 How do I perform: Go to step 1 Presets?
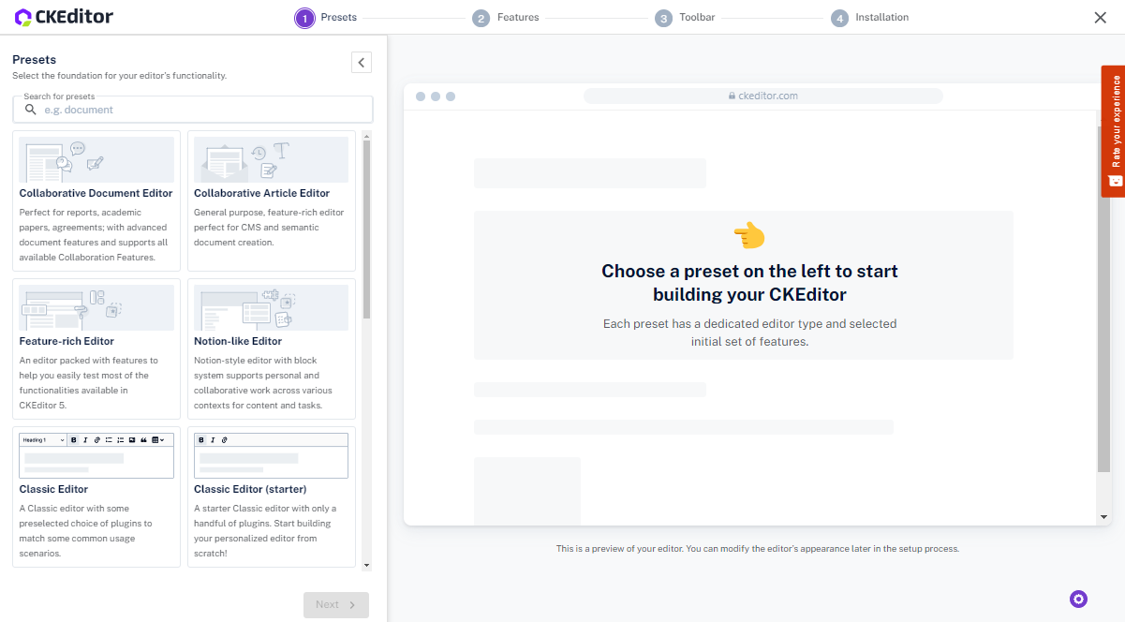pos(326,18)
